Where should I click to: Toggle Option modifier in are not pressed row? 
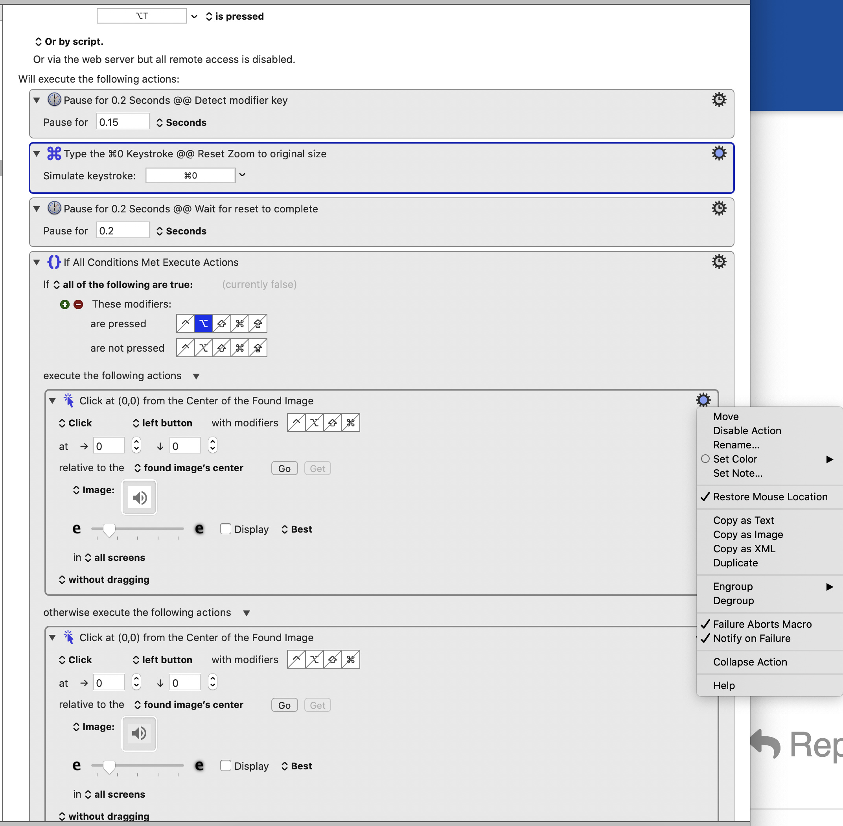click(x=203, y=348)
